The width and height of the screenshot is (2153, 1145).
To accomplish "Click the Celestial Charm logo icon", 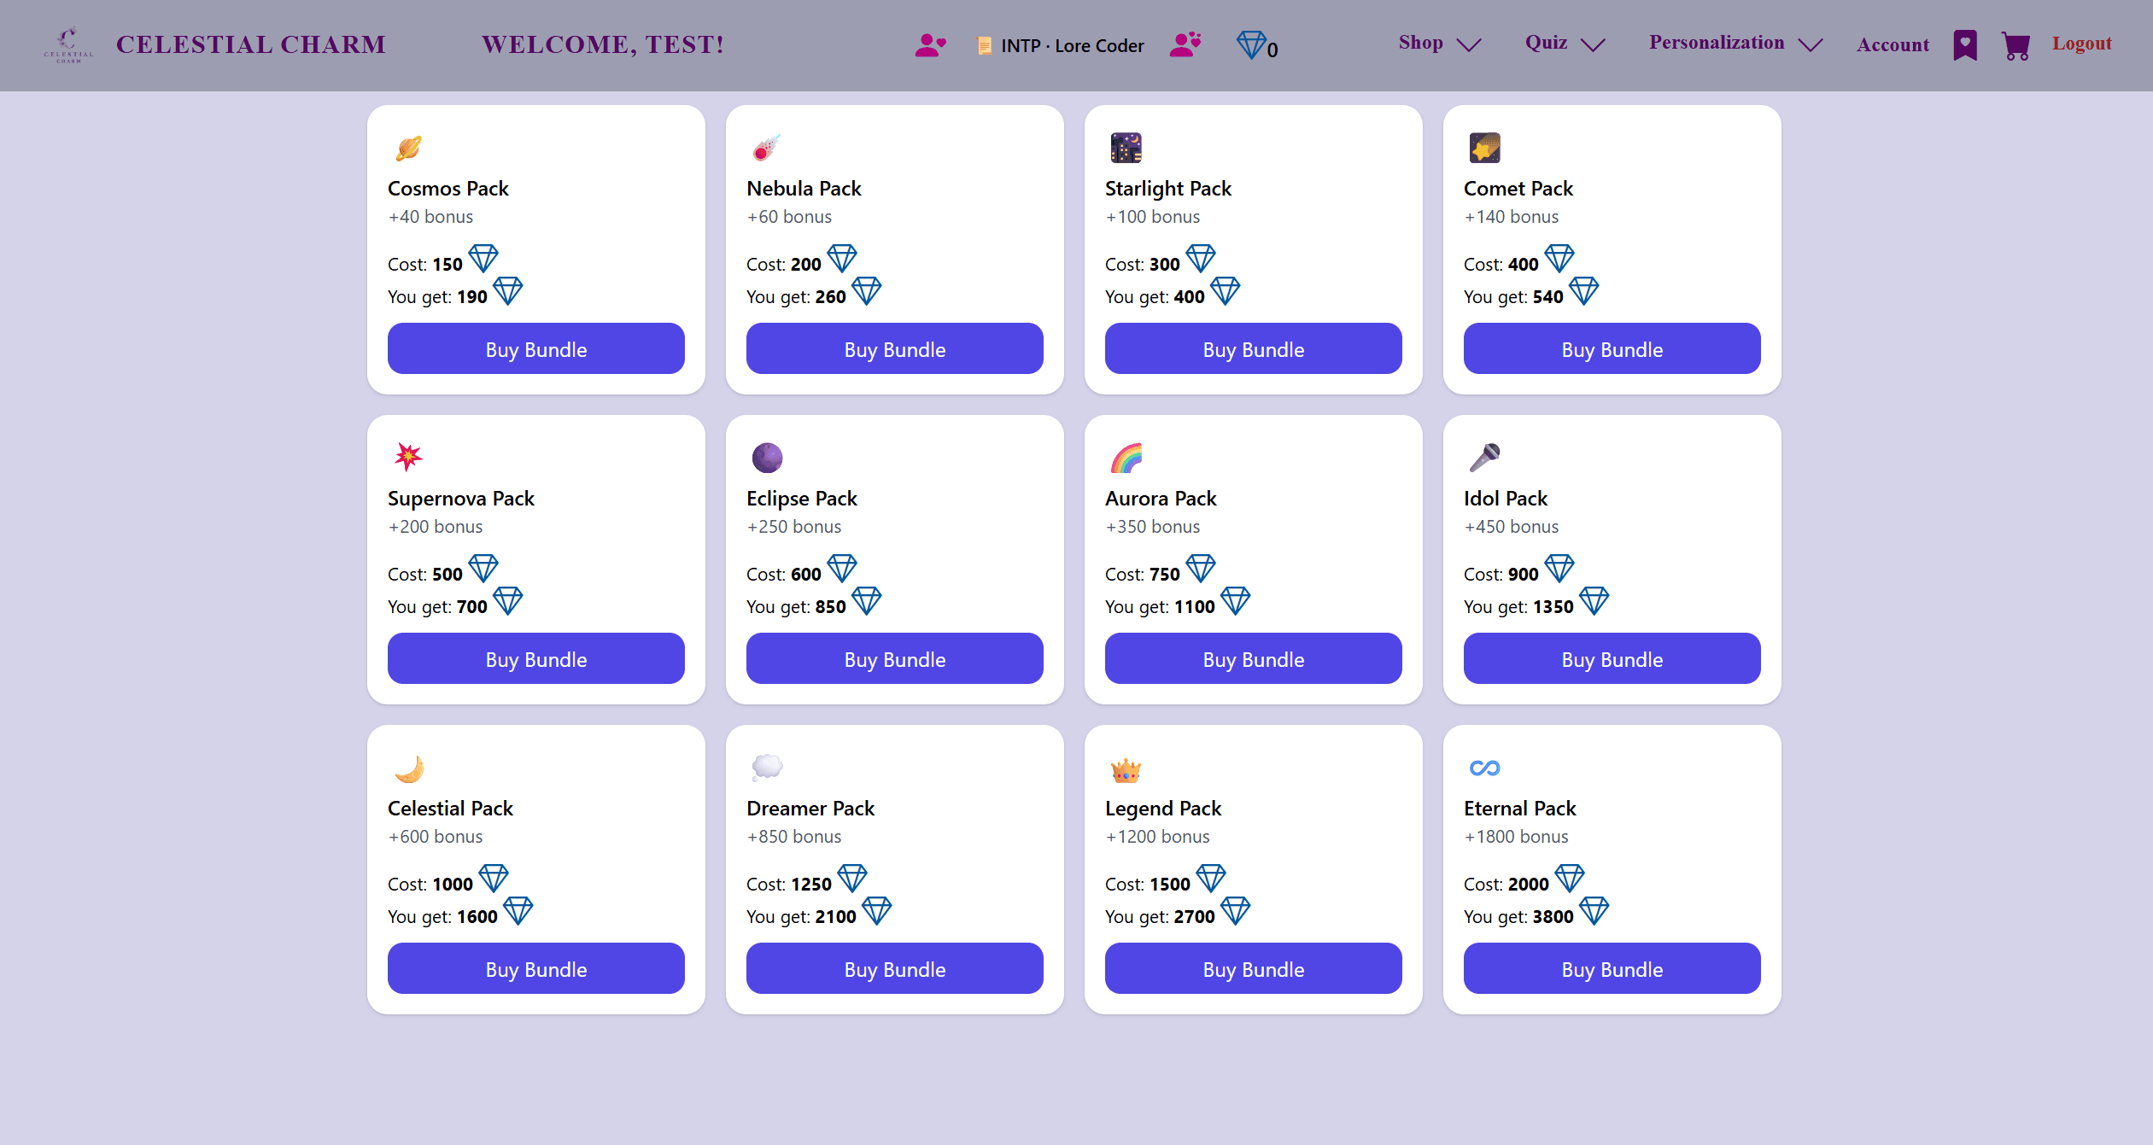I will (68, 44).
